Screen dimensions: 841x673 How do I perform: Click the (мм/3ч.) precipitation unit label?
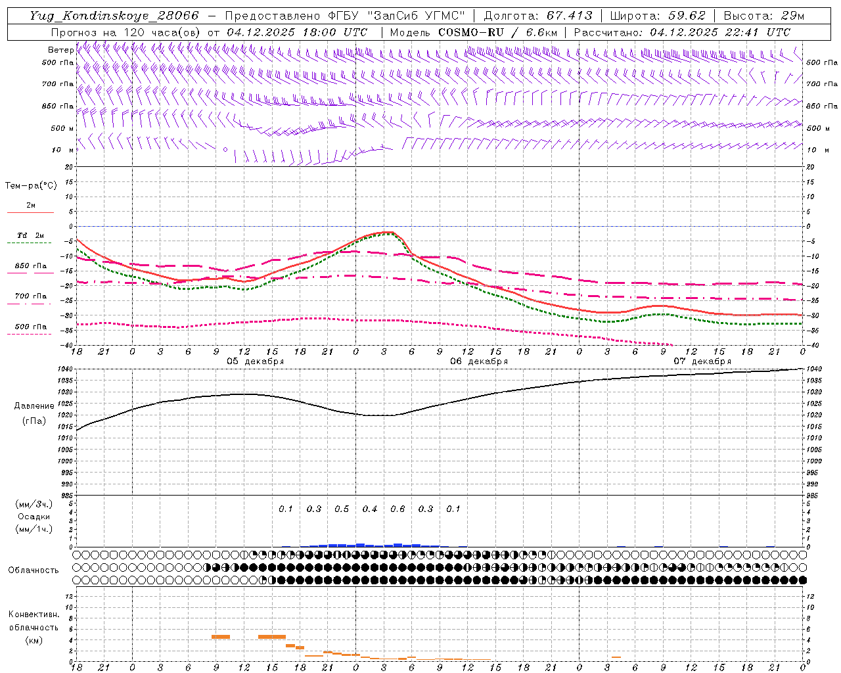34,505
